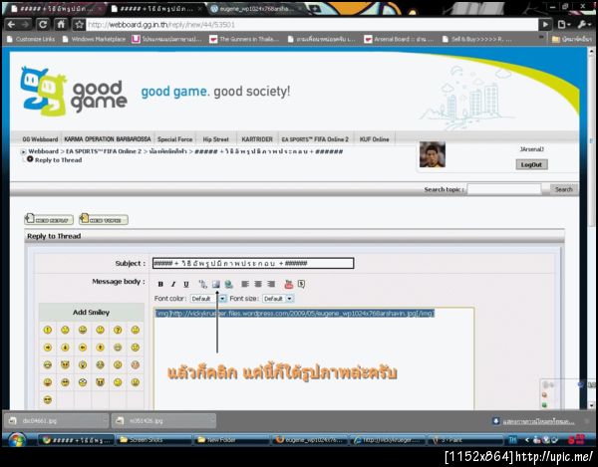The image size is (598, 467).
Task: Align message text left
Action: (x=245, y=284)
